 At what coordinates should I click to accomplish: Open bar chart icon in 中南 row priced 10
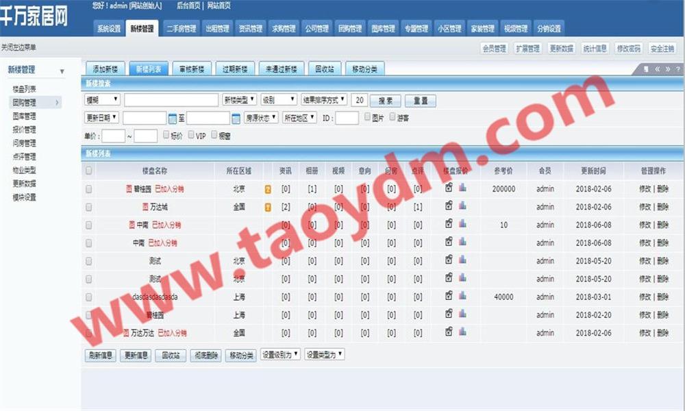pyautogui.click(x=462, y=223)
